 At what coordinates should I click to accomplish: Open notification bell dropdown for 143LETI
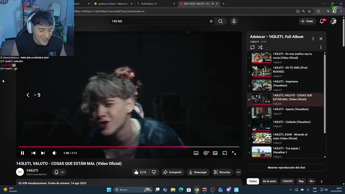click(59, 172)
